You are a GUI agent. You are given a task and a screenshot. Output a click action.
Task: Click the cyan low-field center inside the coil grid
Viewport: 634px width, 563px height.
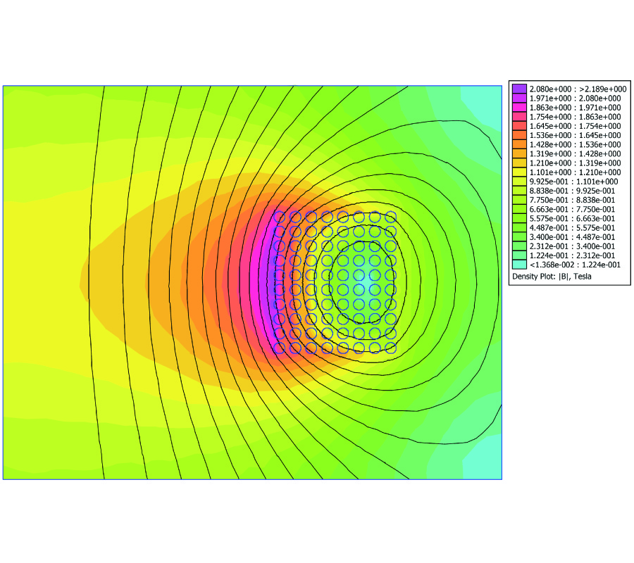(359, 281)
